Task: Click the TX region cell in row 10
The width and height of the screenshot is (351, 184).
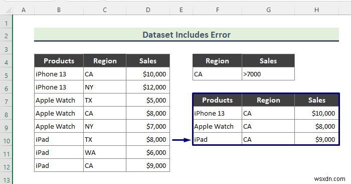Action: 105,139
